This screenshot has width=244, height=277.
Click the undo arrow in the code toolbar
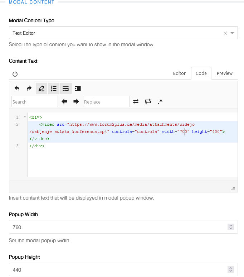17,89
